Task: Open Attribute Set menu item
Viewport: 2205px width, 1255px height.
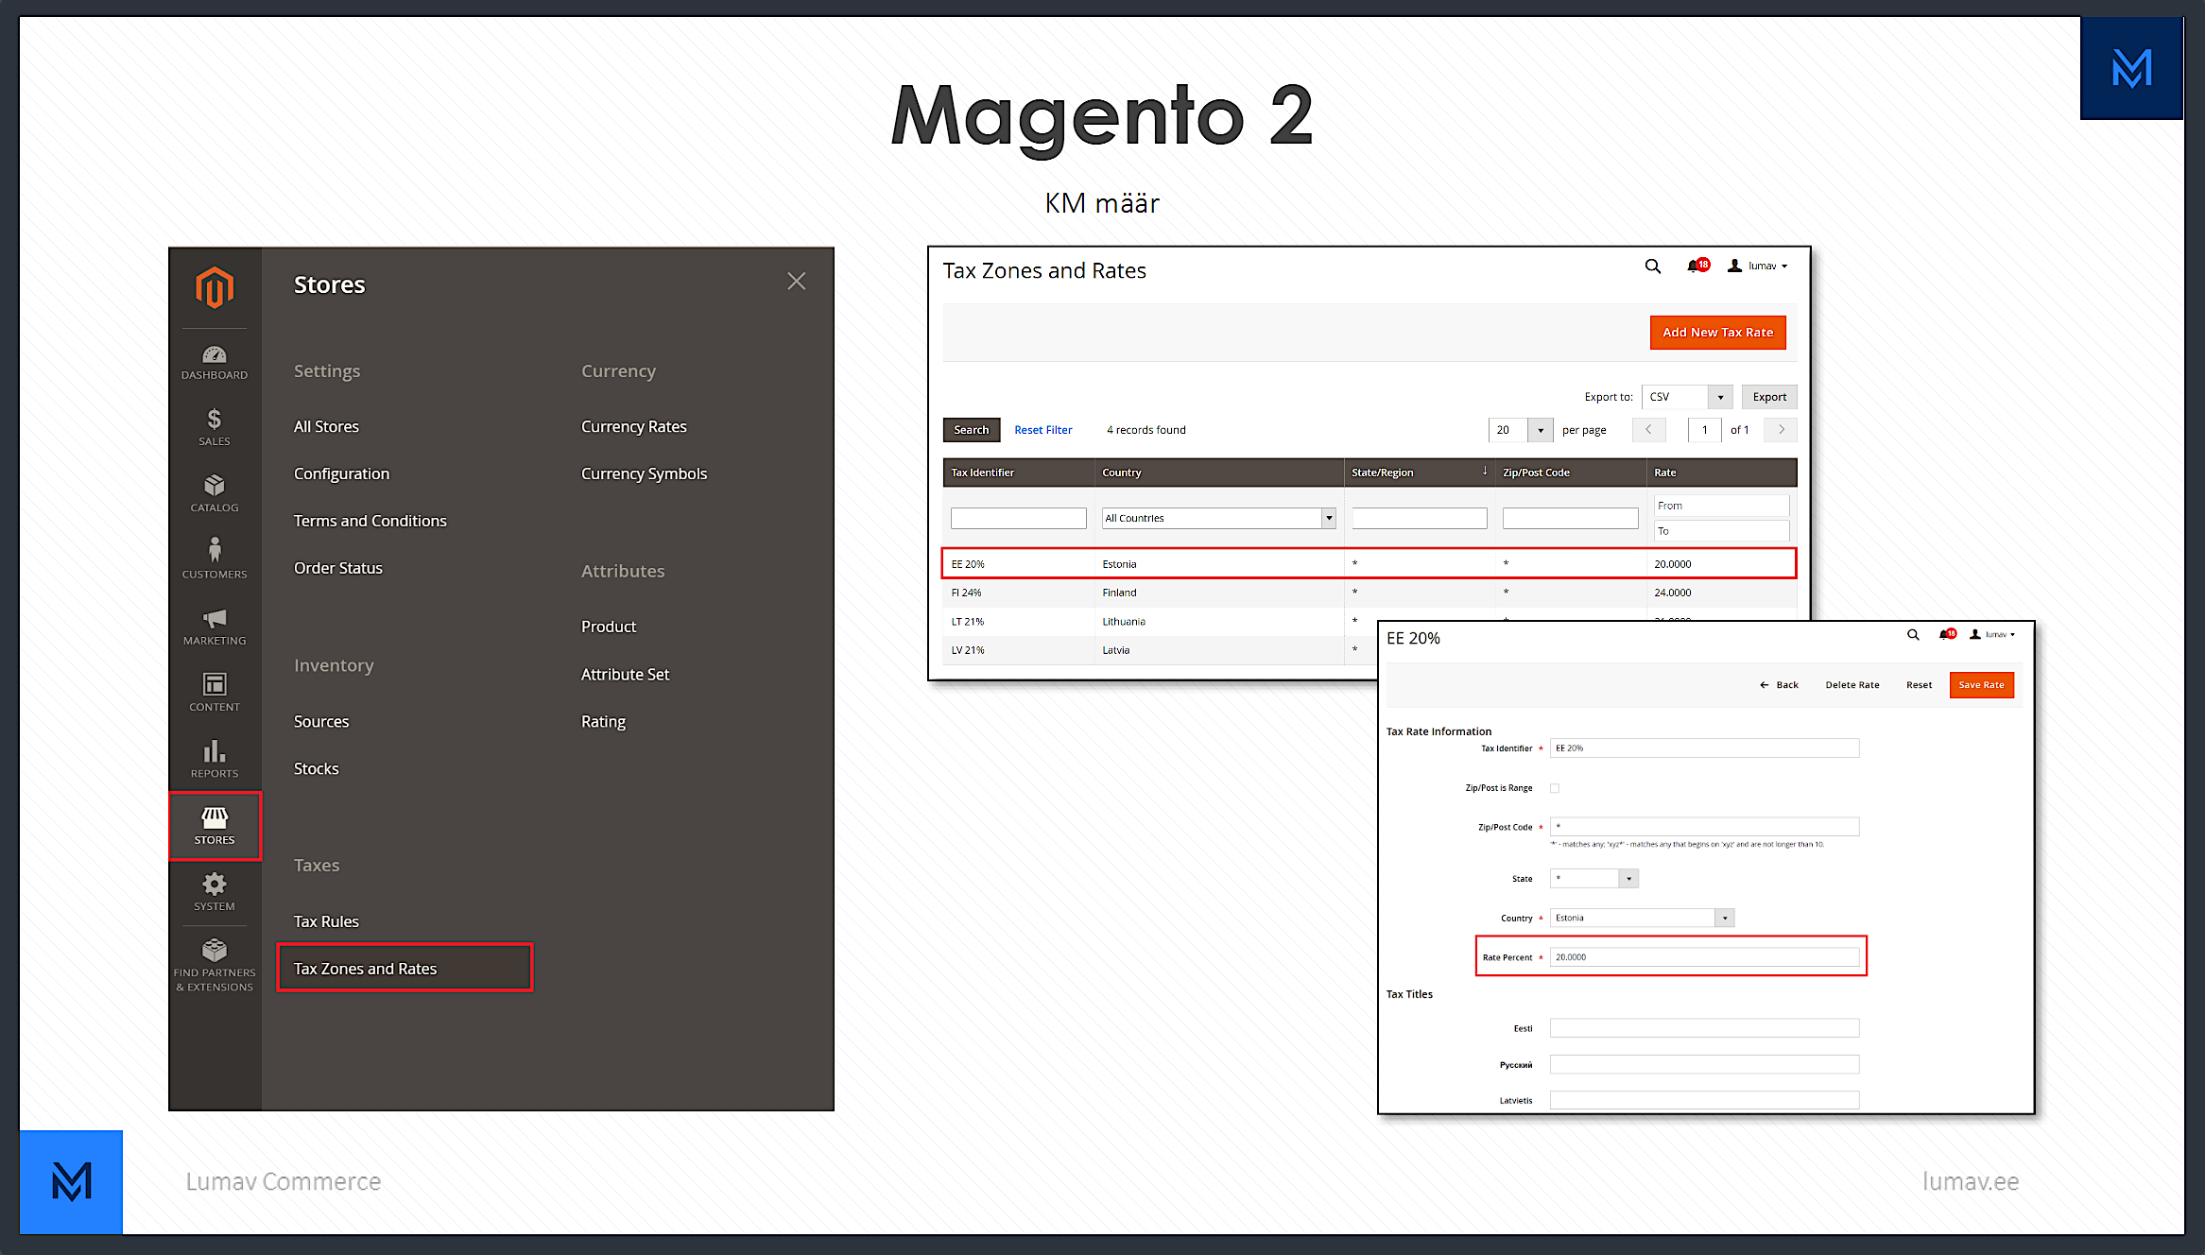Action: point(625,674)
